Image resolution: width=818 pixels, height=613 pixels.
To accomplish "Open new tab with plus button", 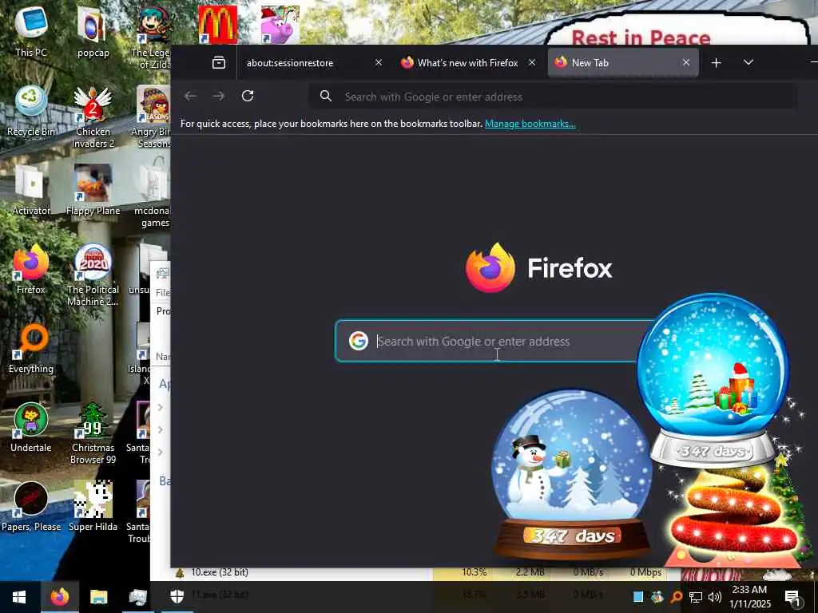I will (x=717, y=62).
